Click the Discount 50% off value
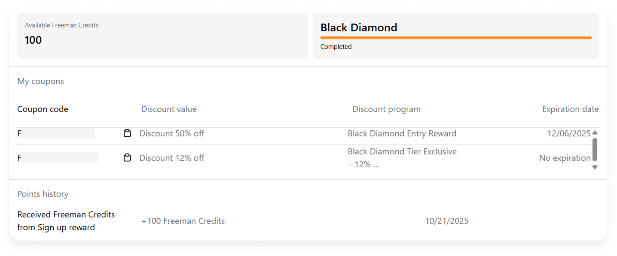 pyautogui.click(x=172, y=133)
